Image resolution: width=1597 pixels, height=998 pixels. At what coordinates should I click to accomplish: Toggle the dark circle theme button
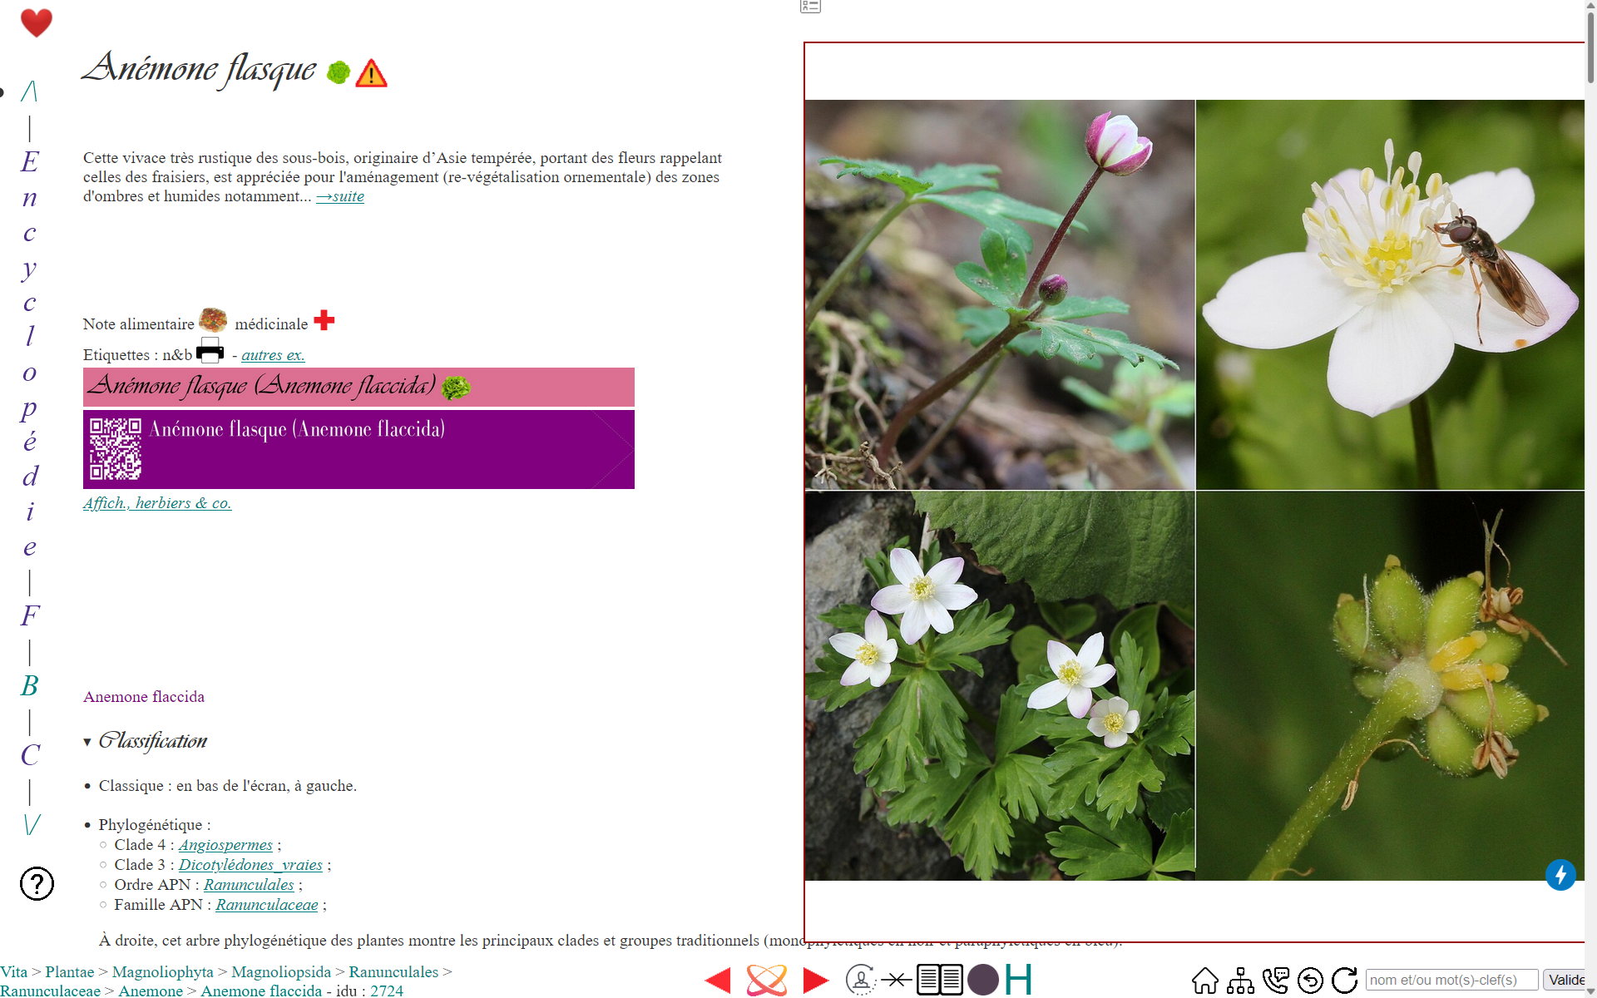tap(983, 980)
